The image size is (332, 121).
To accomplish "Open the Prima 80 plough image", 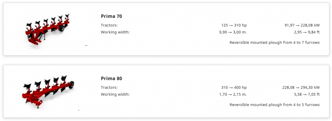I will click(48, 92).
